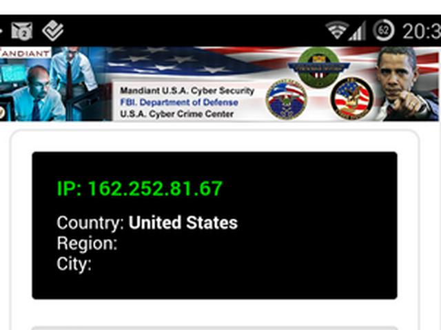This screenshot has height=330, width=441.
Task: Click the green circular seal in banner
Action: (x=318, y=67)
